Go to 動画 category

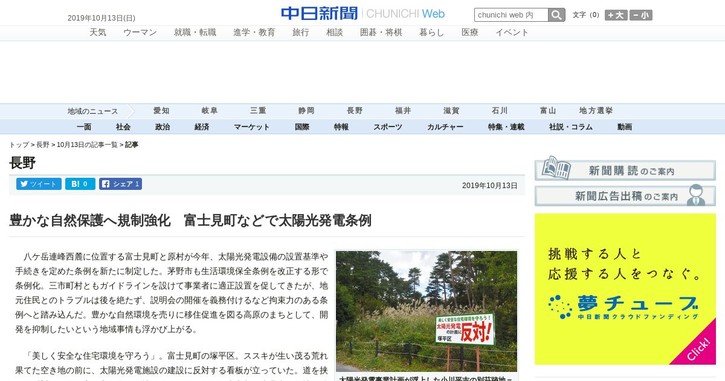[x=625, y=127]
